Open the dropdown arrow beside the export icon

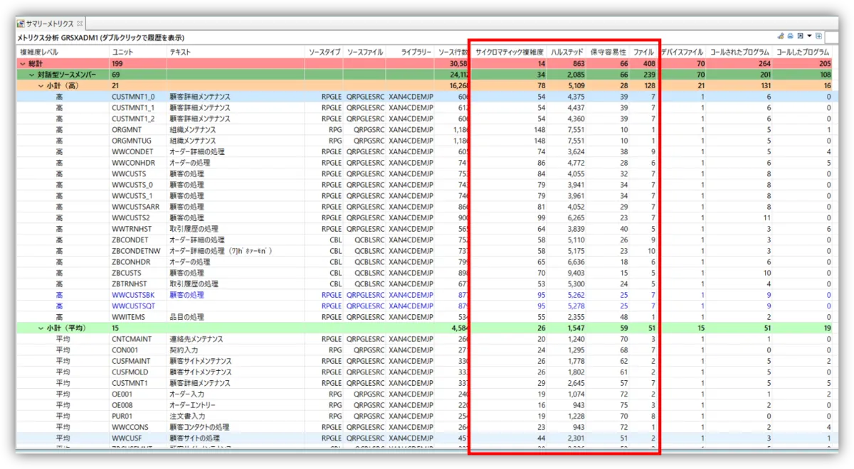[x=809, y=36]
